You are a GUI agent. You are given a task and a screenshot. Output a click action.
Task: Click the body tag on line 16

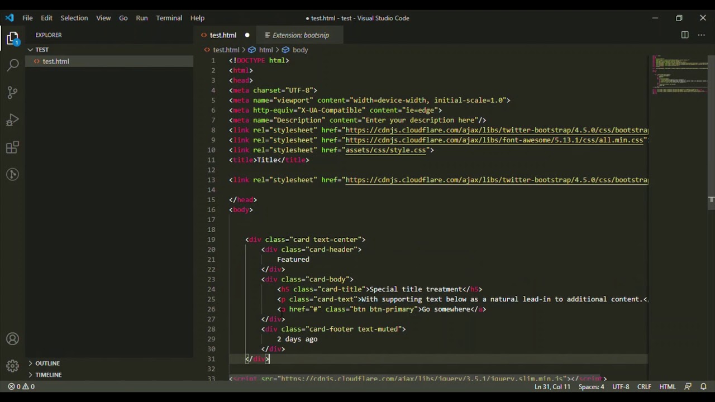click(x=241, y=210)
